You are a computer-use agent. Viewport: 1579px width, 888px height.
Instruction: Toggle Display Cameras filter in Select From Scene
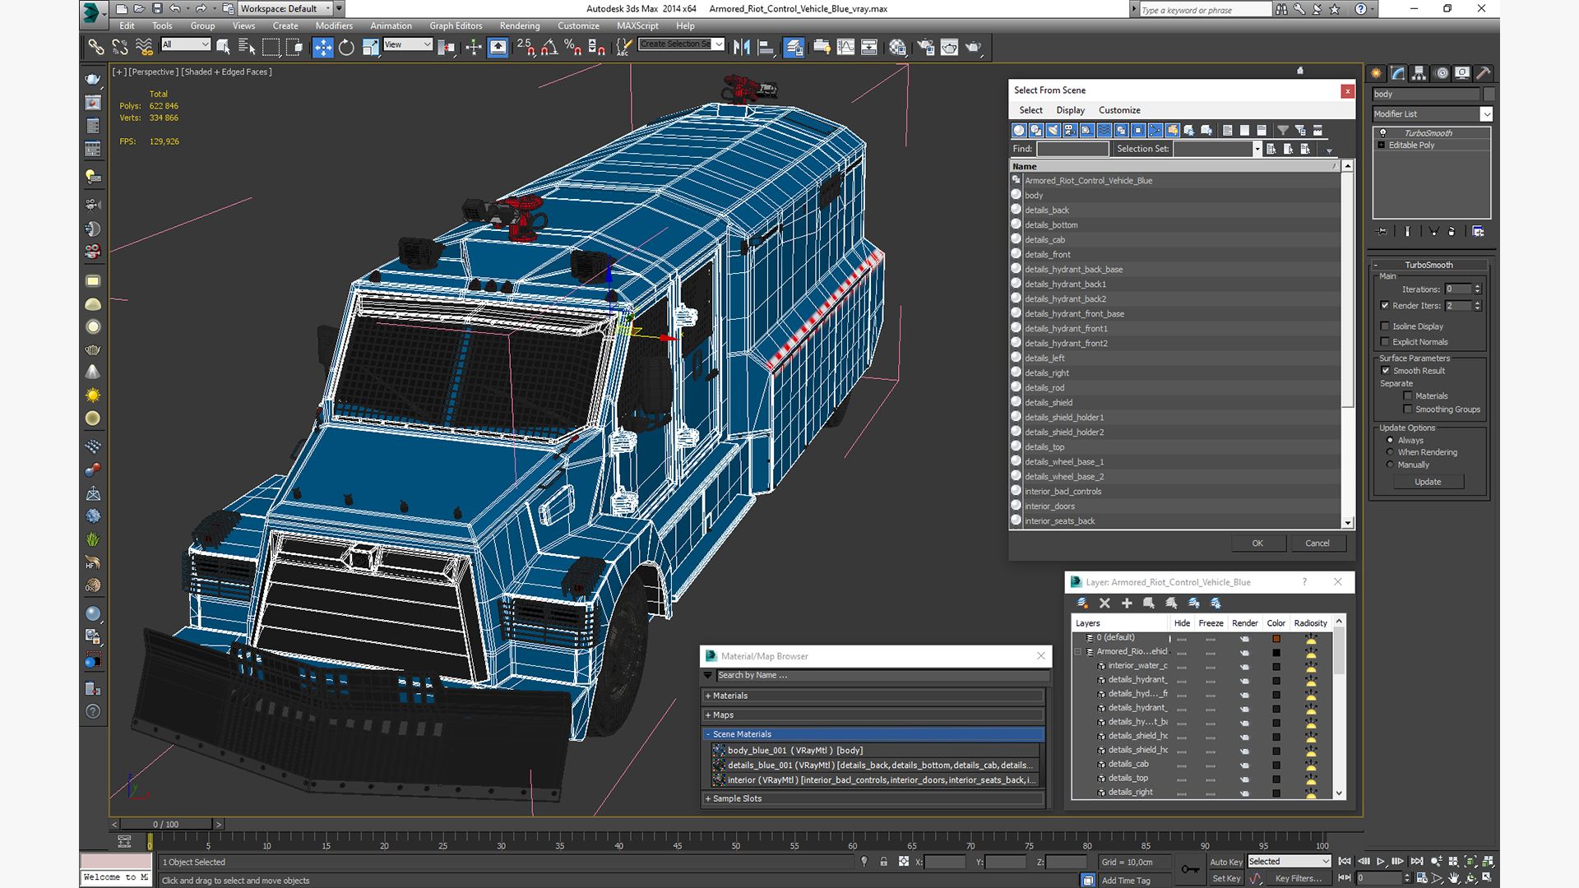point(1070,131)
